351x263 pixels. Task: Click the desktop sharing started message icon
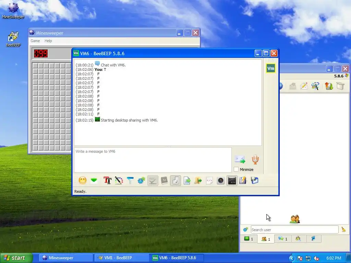pos(97,120)
